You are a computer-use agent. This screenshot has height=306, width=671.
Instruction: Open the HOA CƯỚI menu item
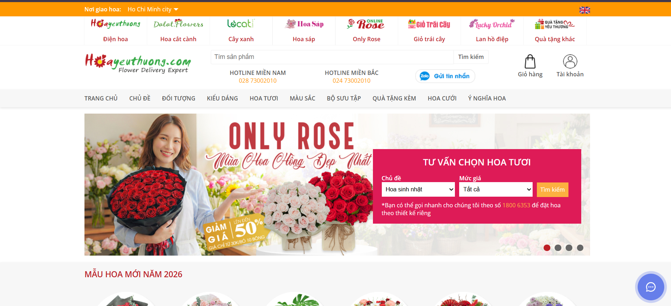442,98
